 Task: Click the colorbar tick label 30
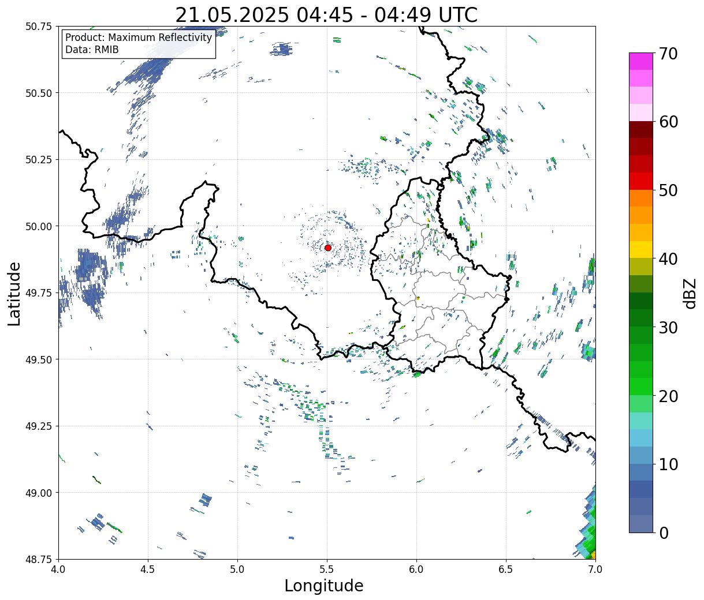coord(668,327)
